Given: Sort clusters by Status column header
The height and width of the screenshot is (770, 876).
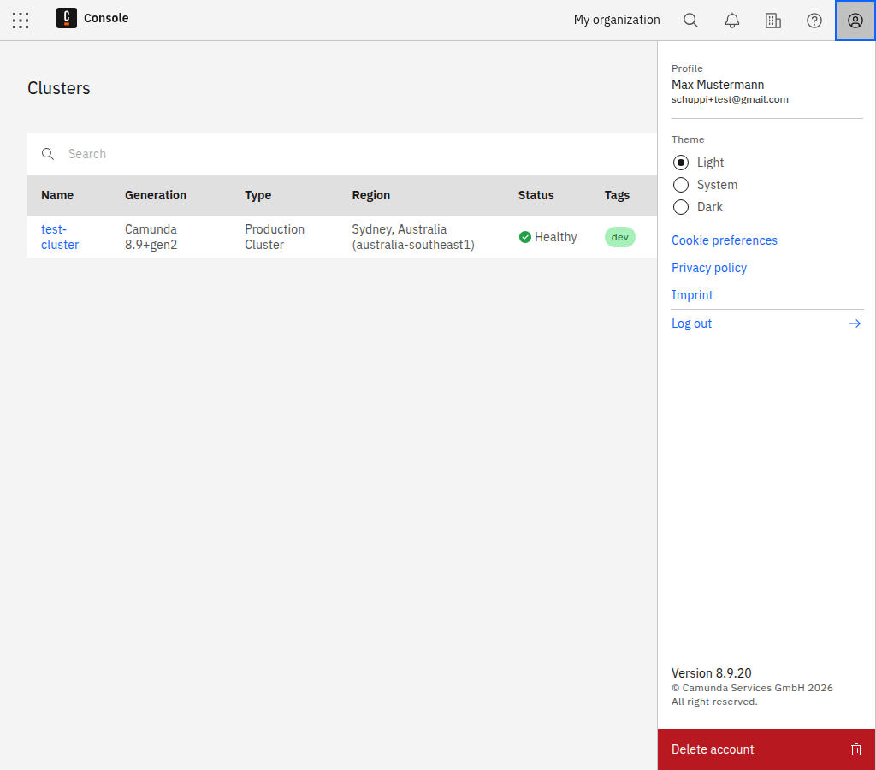Looking at the screenshot, I should 536,195.
